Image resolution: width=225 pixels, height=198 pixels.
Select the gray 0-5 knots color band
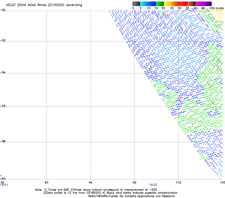(x=136, y=4)
